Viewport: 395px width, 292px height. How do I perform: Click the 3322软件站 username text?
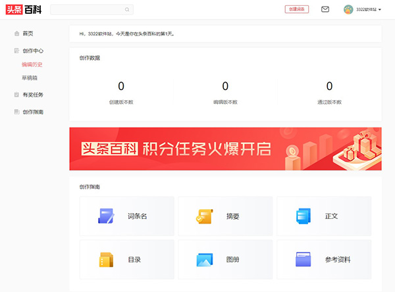pyautogui.click(x=366, y=10)
